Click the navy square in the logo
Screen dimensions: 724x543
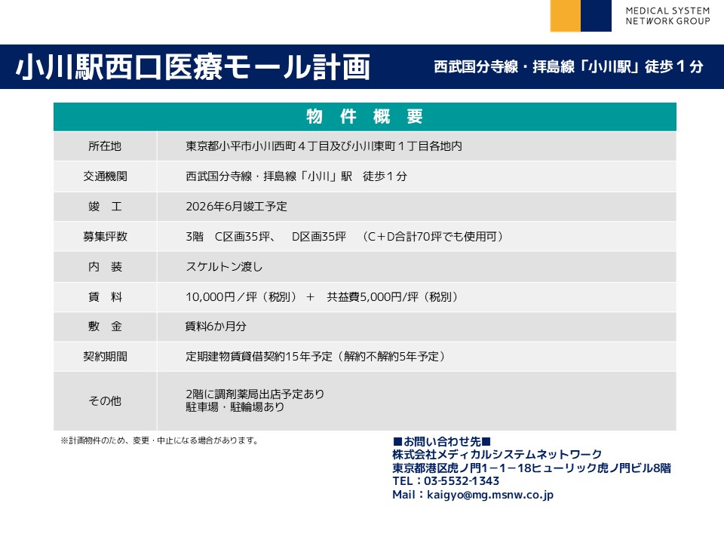click(x=596, y=15)
